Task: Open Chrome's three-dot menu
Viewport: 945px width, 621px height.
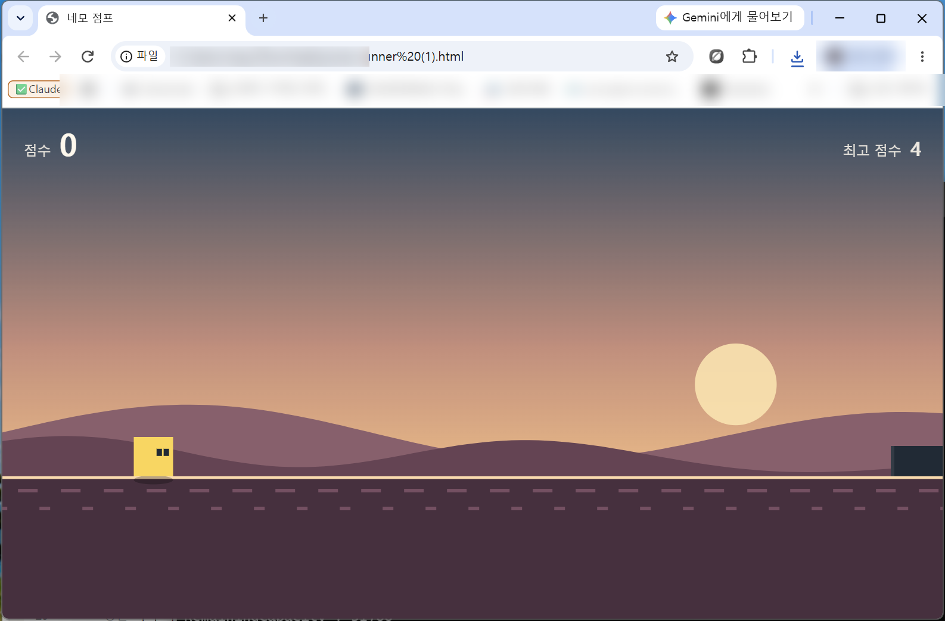Action: [922, 57]
